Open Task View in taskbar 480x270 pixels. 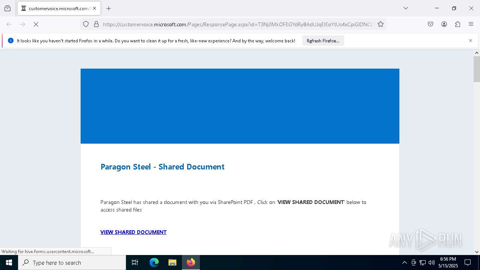click(x=135, y=262)
